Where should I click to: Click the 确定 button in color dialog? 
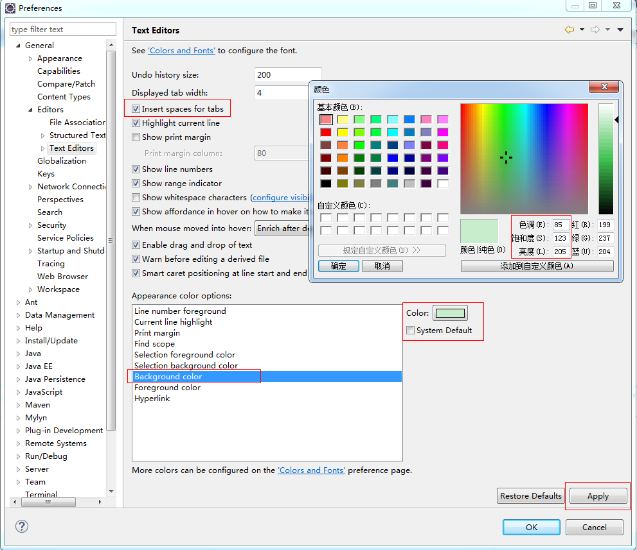(x=338, y=266)
